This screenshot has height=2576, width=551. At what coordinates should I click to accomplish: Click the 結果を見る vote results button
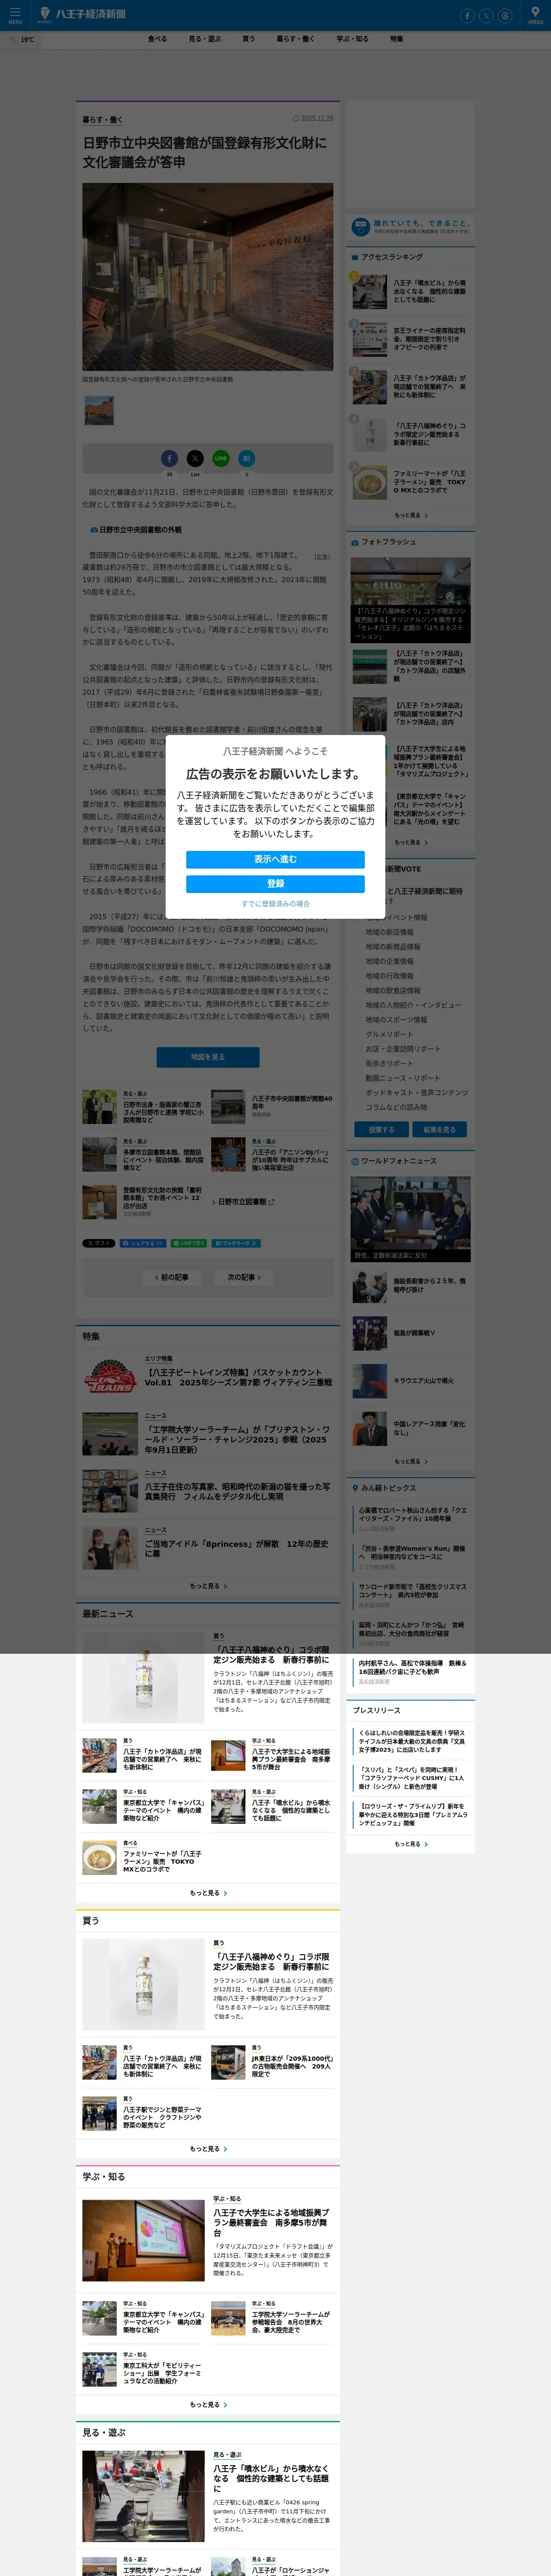(x=439, y=1130)
